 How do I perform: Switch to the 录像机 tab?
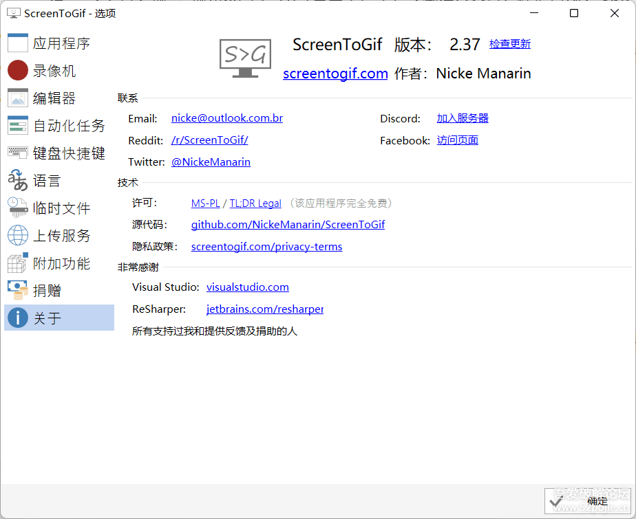click(x=59, y=71)
